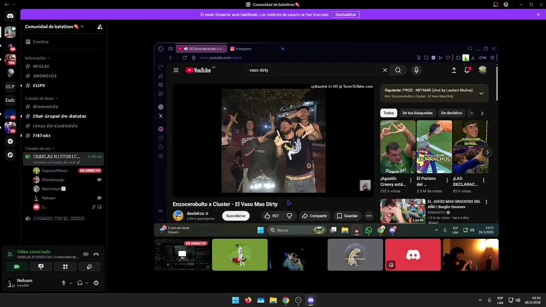546x307 pixels.
Task: Start YouTube voice search microphone
Action: pyautogui.click(x=416, y=70)
